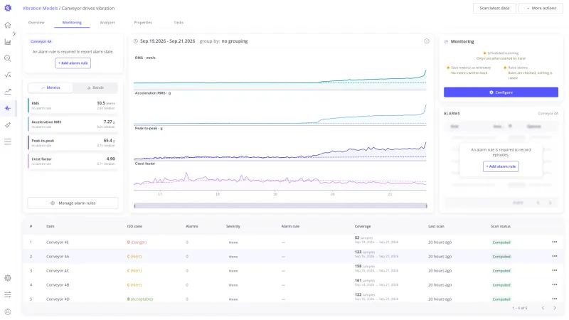Screen dimensions: 569x320
Task: Go to next table page
Action: click(x=555, y=308)
